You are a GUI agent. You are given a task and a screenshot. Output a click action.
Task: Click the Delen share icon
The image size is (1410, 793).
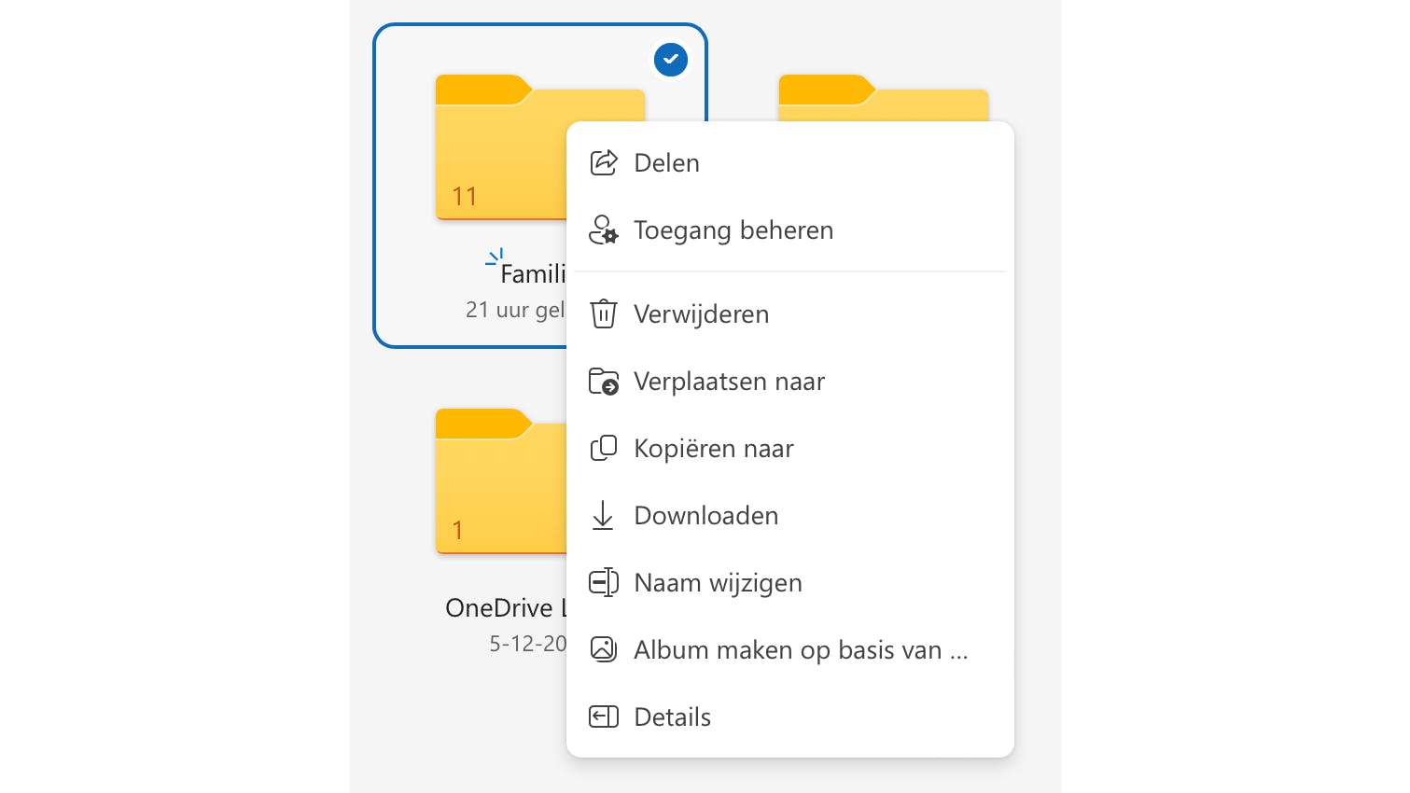pyautogui.click(x=604, y=161)
